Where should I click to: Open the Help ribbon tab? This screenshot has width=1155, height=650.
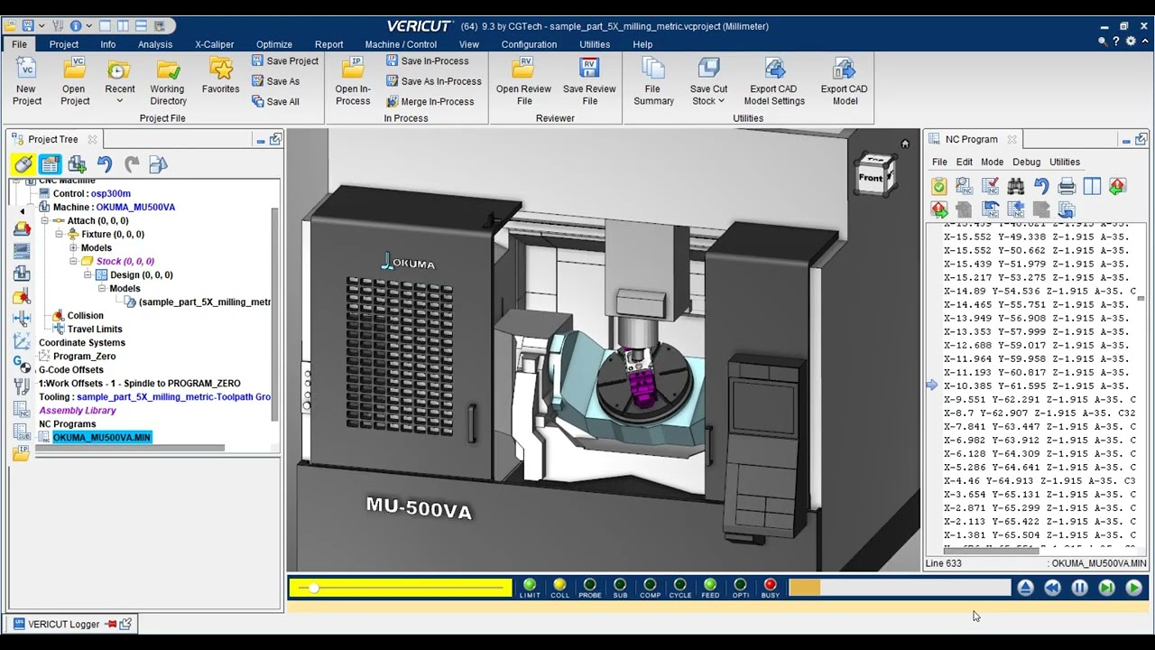(x=642, y=44)
